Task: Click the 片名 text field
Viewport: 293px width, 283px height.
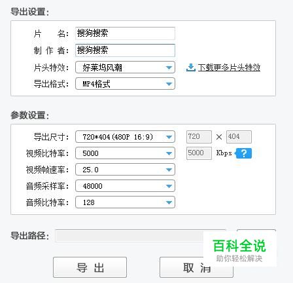Action: click(x=125, y=33)
